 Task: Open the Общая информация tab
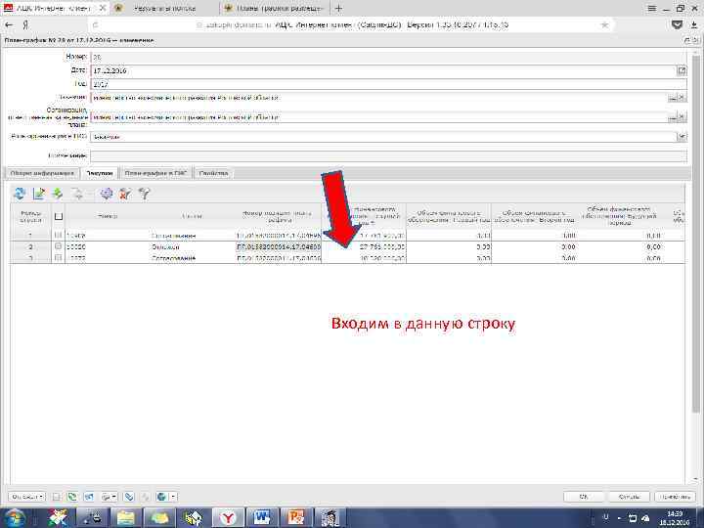(42, 173)
